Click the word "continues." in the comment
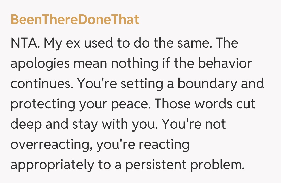The height and width of the screenshot is (183, 281). pos(42,84)
